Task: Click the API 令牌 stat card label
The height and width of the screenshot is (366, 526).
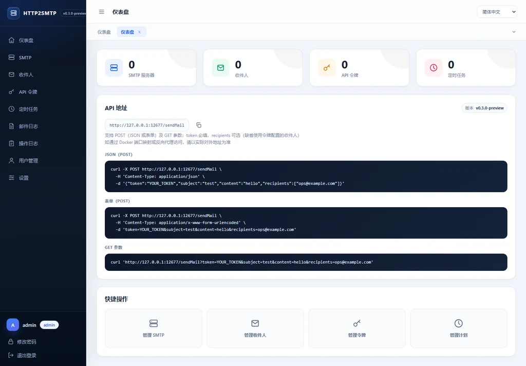Action: (x=350, y=75)
